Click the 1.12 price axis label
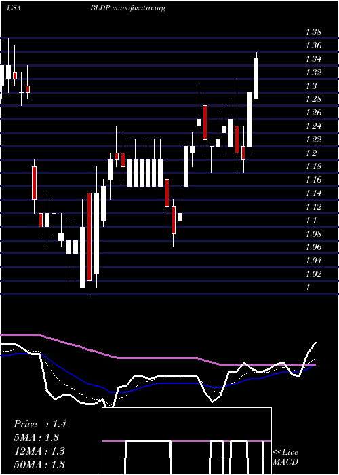 (313, 206)
